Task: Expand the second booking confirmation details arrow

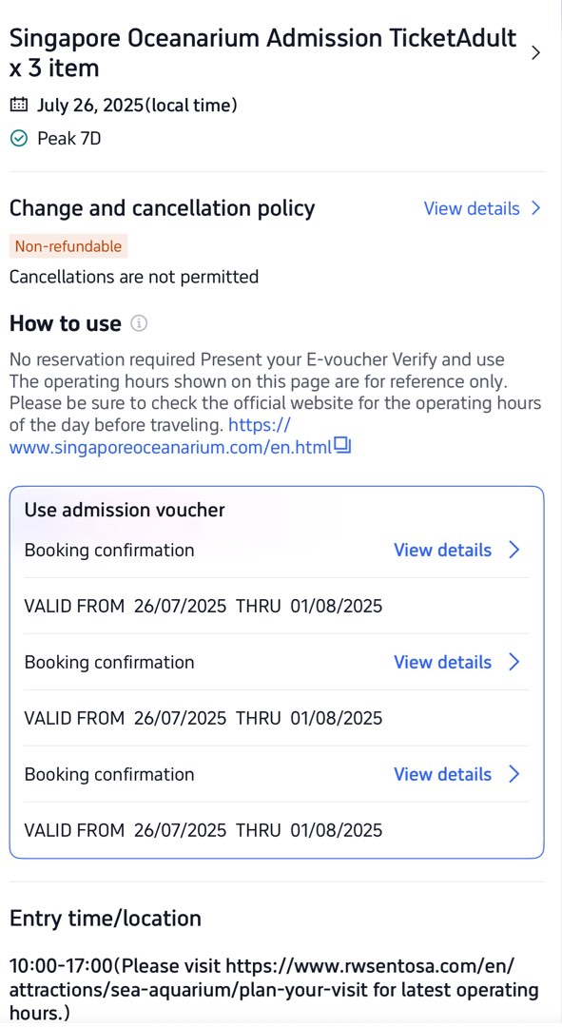Action: [514, 662]
